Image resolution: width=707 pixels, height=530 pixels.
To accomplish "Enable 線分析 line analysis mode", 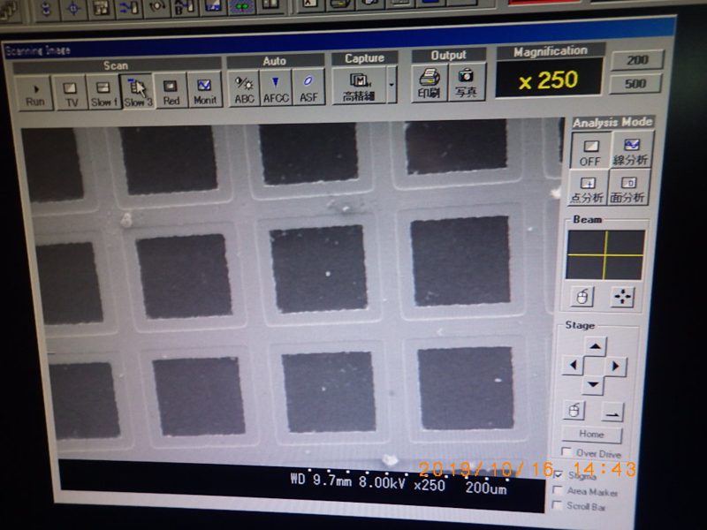I will pos(630,150).
